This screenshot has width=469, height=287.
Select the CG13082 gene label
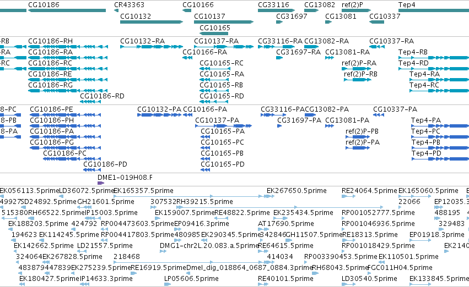click(320, 5)
